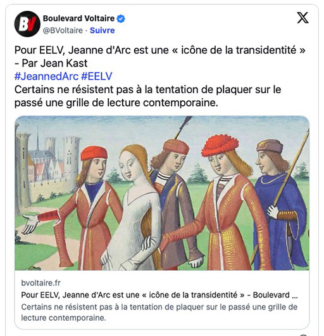
Task: Open the medieval illustration preview image
Action: pos(162,193)
